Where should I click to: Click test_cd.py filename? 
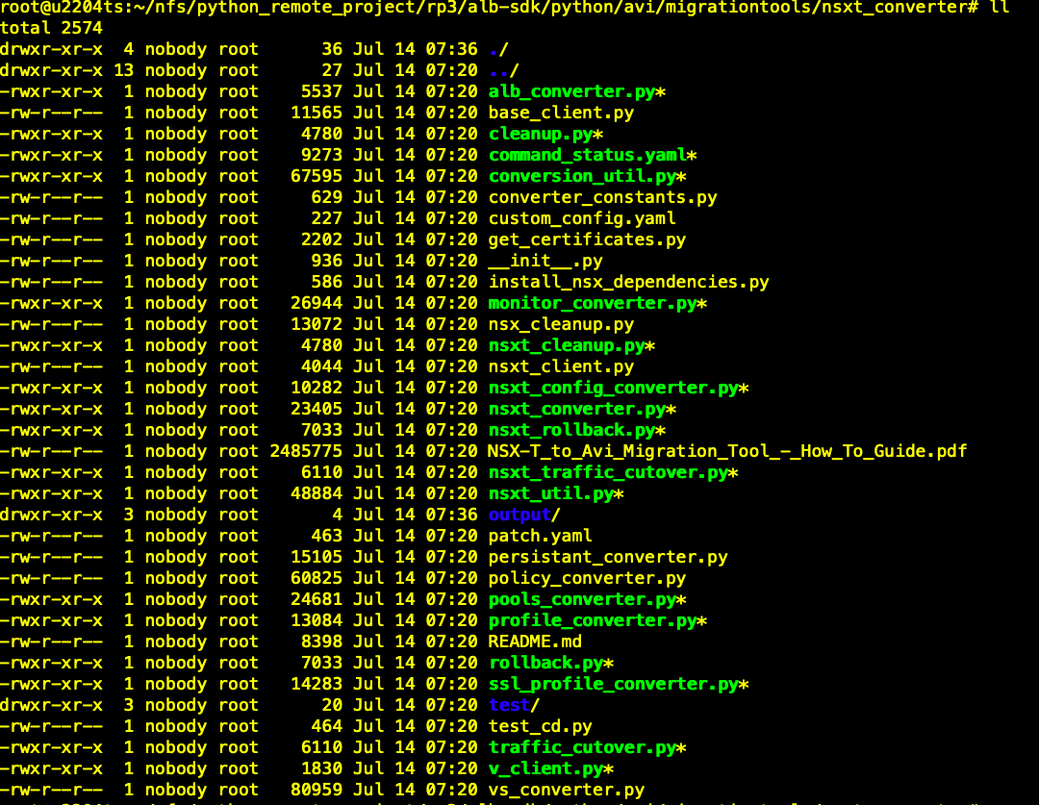[x=540, y=726]
